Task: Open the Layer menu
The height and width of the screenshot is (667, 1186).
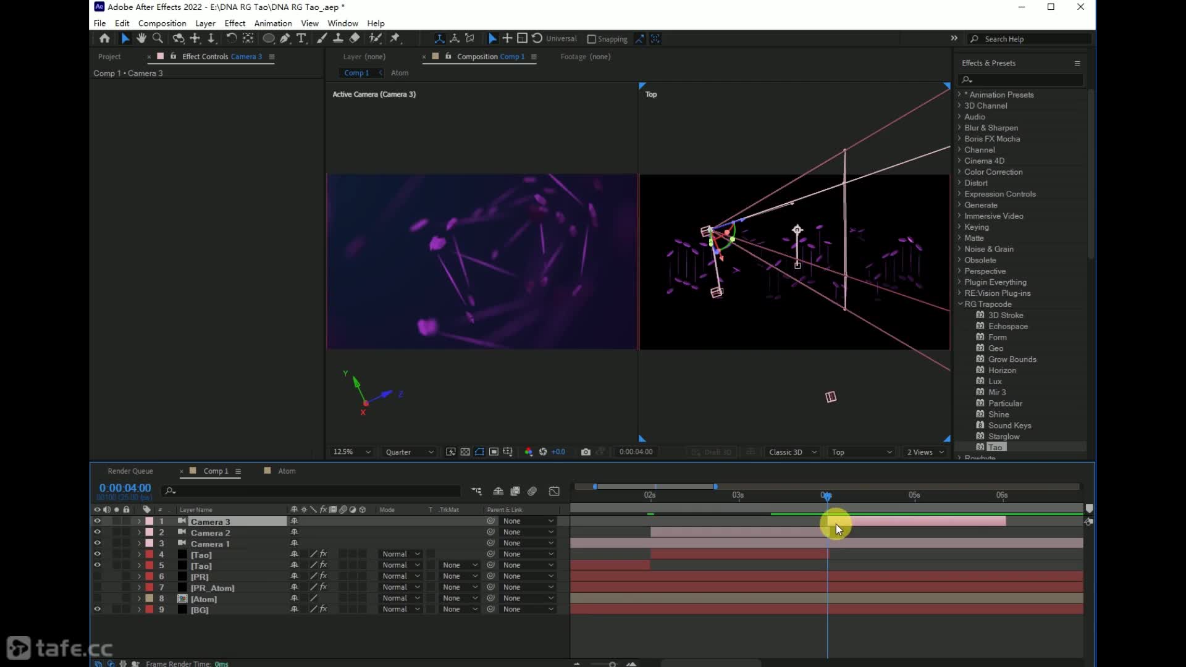Action: (205, 23)
